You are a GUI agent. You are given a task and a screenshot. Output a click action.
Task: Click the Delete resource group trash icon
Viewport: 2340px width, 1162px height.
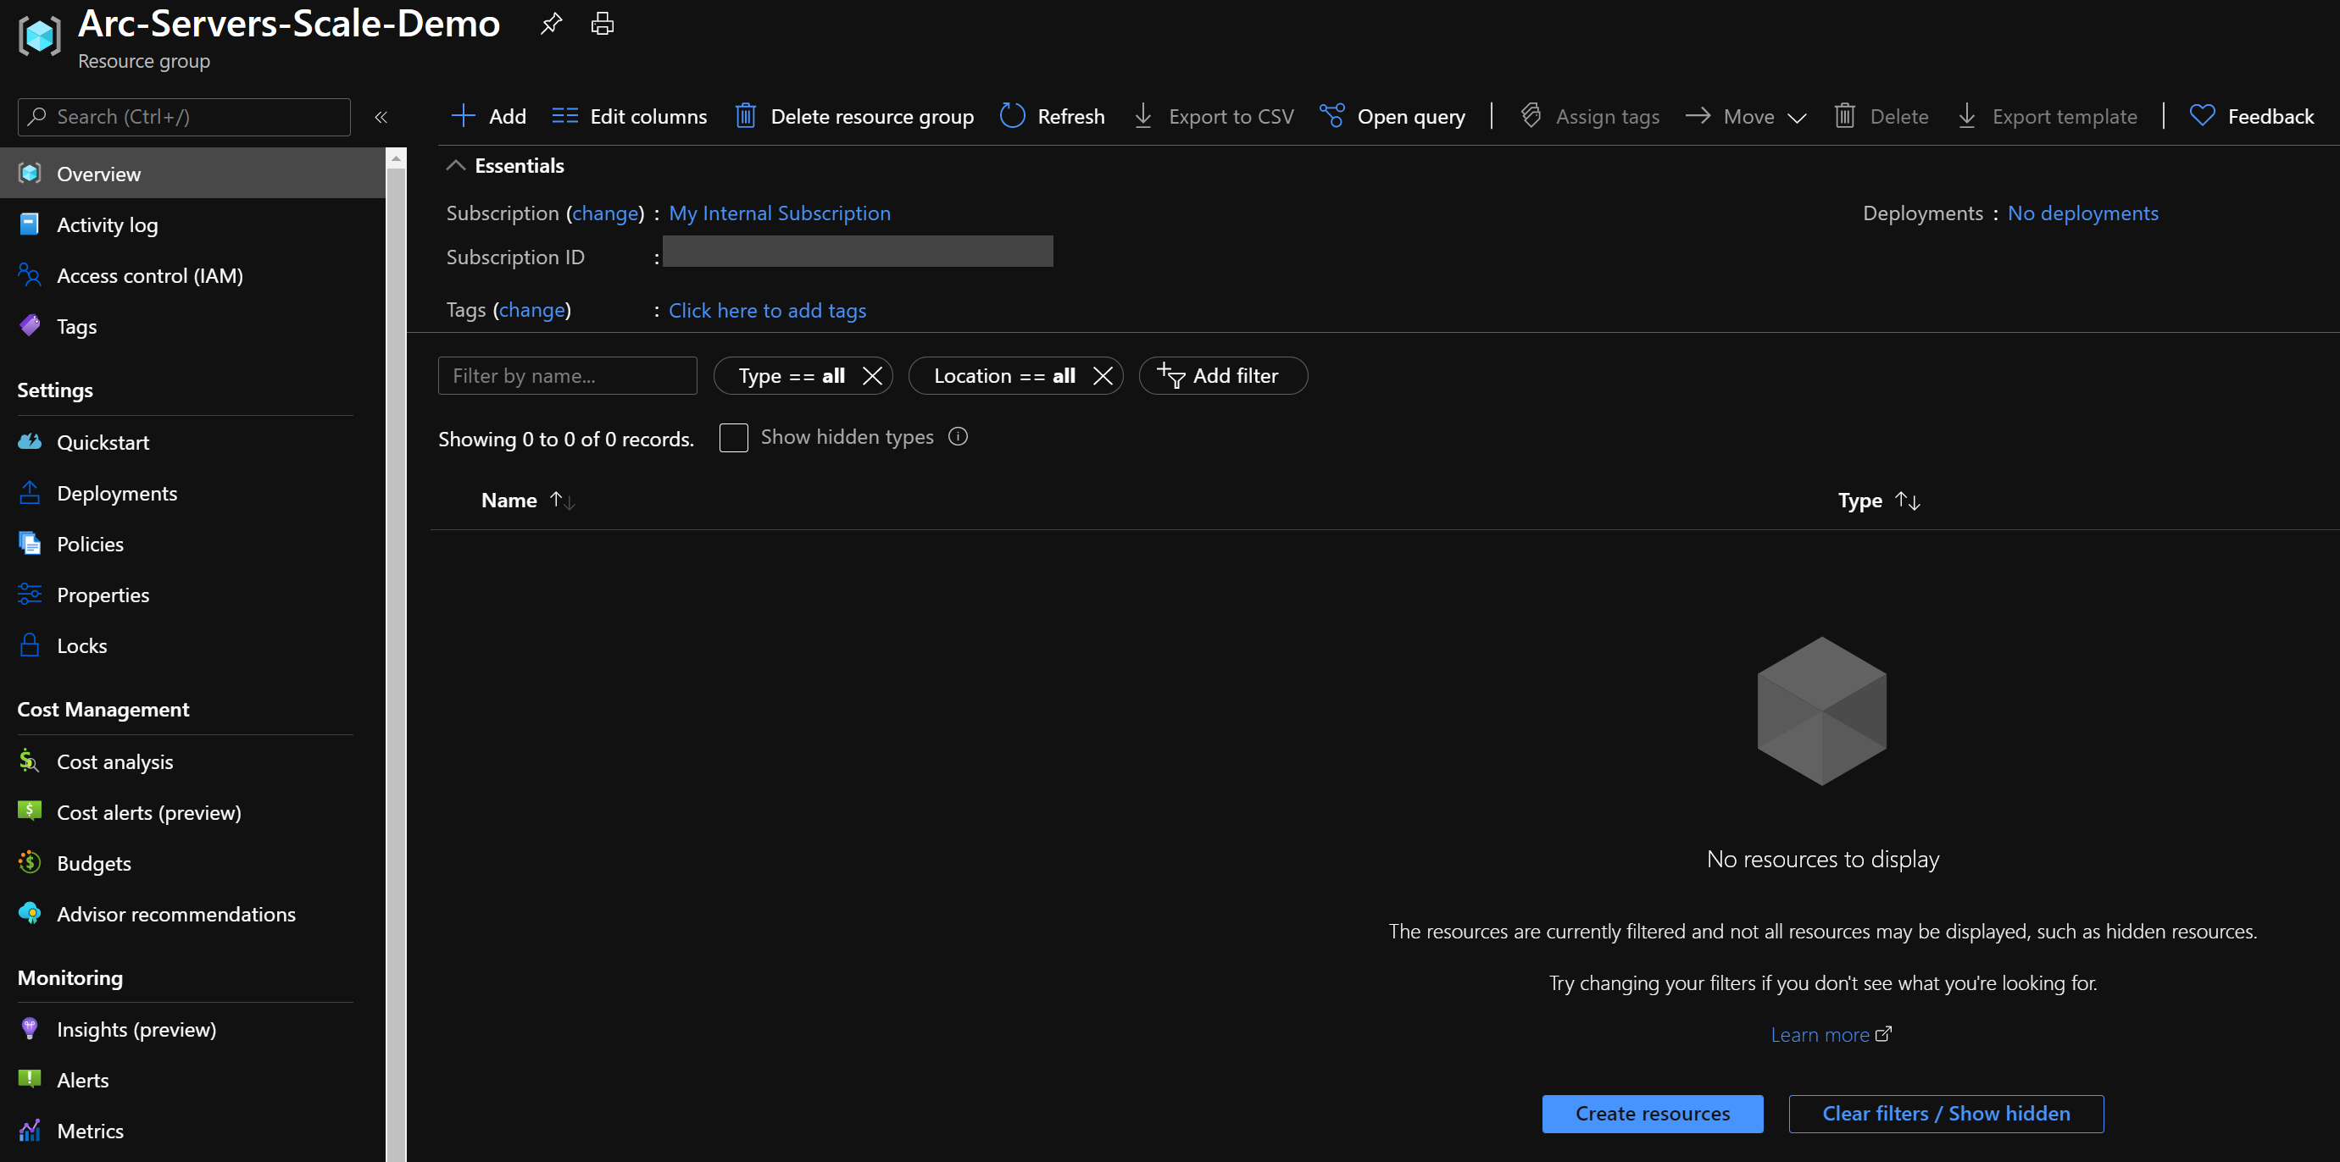745,116
